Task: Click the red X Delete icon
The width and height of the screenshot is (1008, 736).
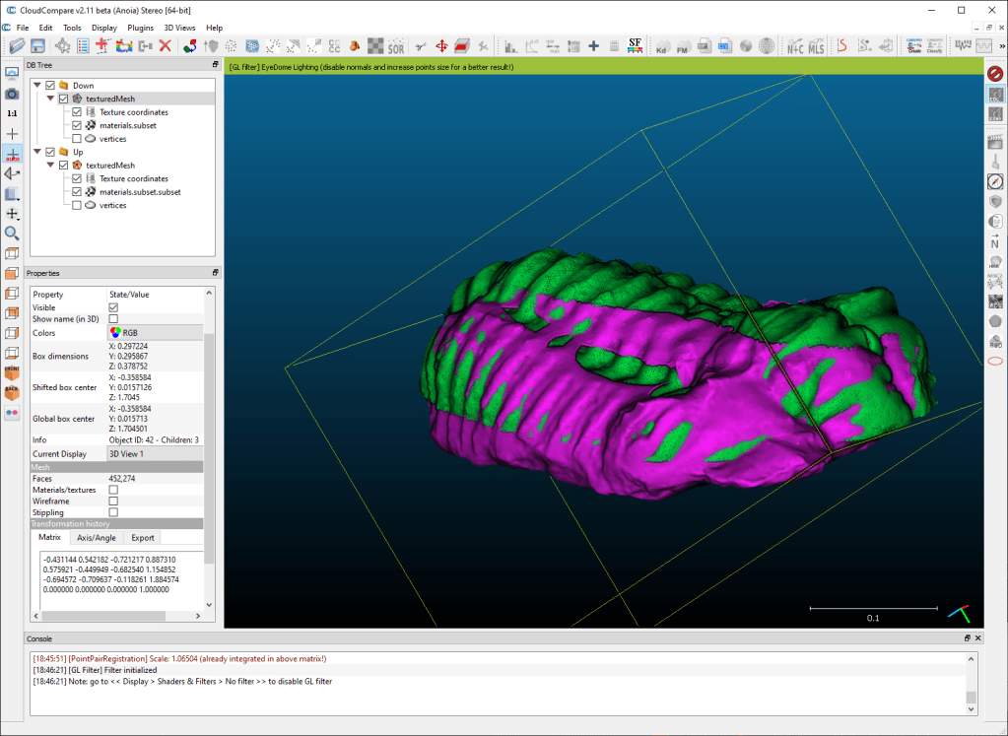Action: (x=165, y=46)
